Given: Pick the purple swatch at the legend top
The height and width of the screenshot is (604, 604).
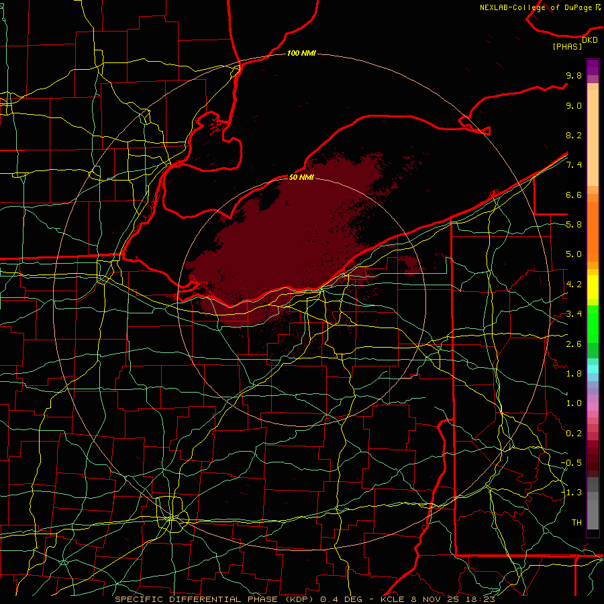Looking at the screenshot, I should pos(593,67).
